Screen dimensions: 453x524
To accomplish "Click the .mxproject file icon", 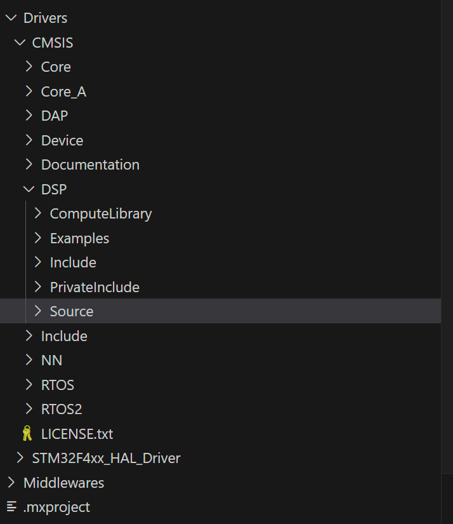I will pos(10,507).
